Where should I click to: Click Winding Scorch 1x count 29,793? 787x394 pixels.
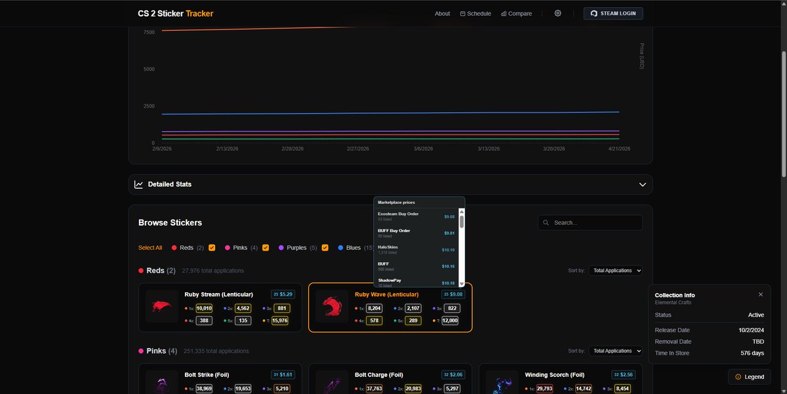(x=544, y=388)
